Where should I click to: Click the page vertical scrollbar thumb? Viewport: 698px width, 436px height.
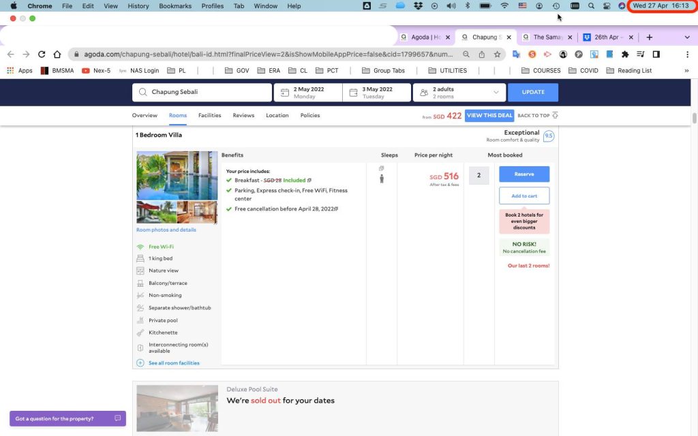(x=694, y=119)
